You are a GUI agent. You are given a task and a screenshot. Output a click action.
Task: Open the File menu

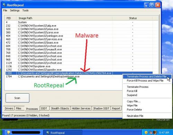coord(5,10)
